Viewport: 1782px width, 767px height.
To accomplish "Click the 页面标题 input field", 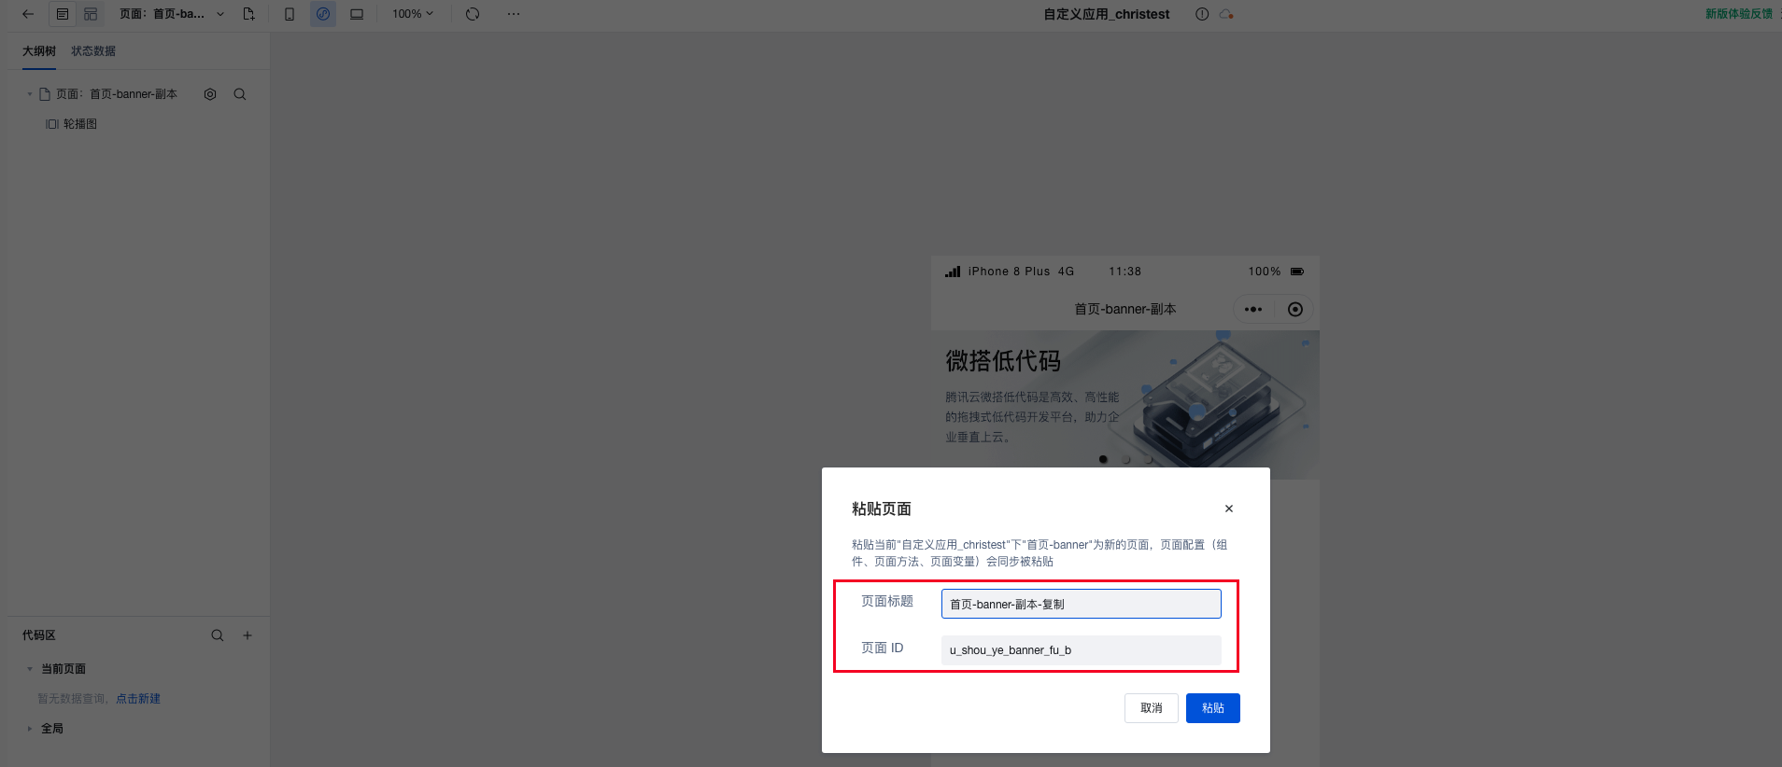I will [1082, 604].
